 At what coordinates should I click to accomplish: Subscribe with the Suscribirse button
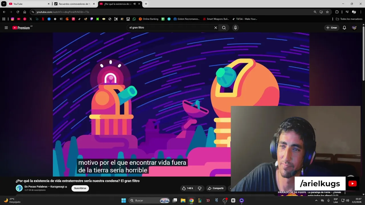point(80,188)
